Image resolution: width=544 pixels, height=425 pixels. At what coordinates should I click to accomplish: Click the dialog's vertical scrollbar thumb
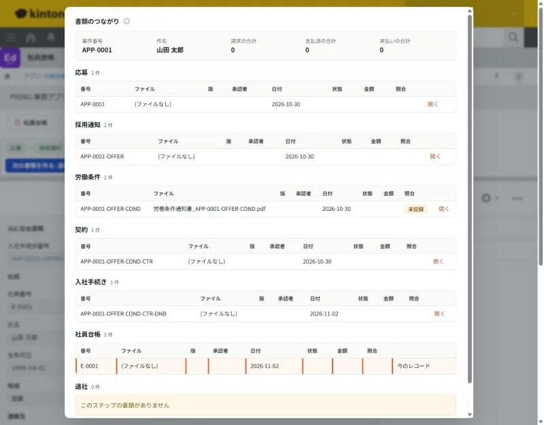click(470, 199)
